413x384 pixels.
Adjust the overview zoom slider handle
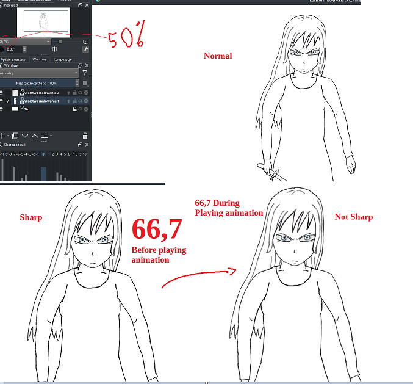tap(60, 42)
